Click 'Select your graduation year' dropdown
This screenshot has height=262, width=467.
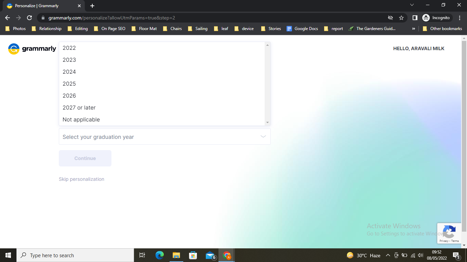tap(165, 136)
